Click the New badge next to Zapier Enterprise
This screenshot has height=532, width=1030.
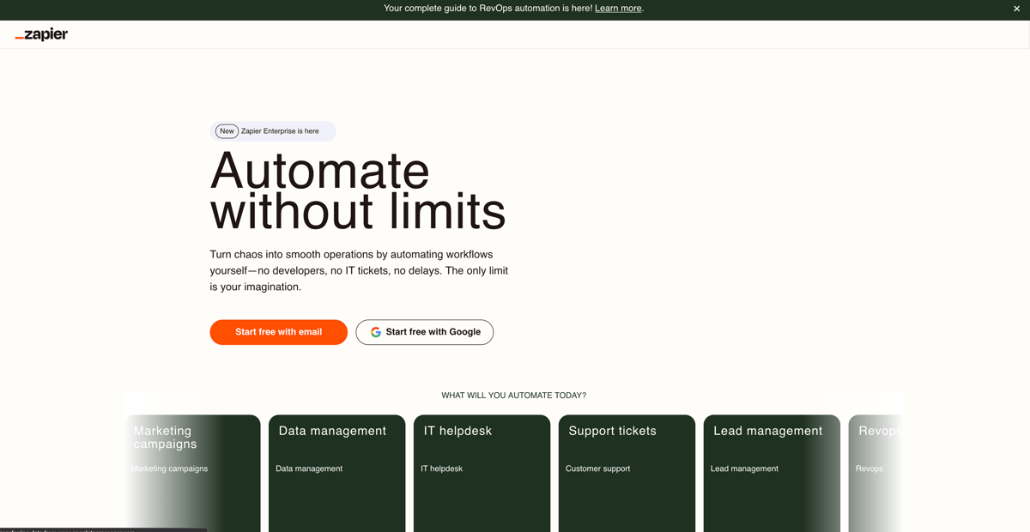(226, 130)
